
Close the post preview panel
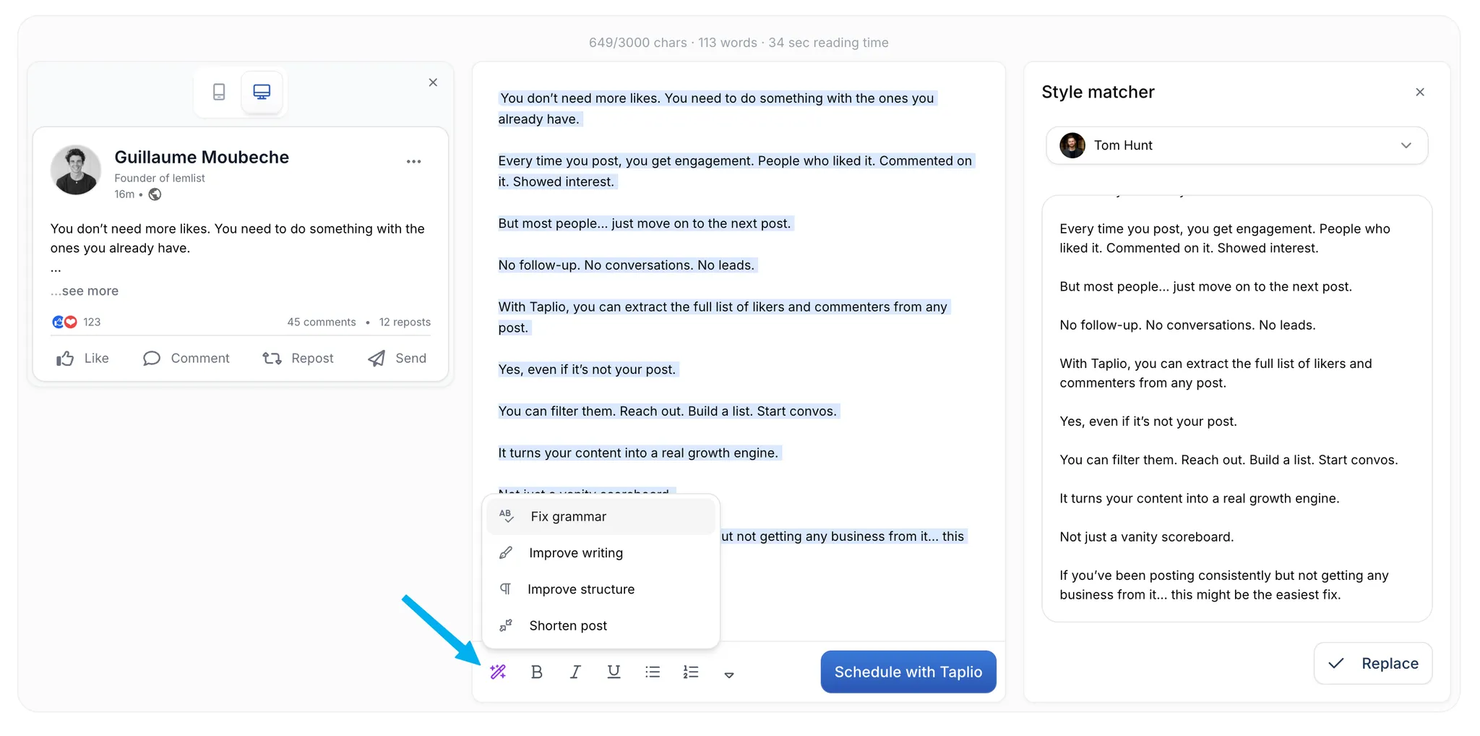(x=433, y=82)
